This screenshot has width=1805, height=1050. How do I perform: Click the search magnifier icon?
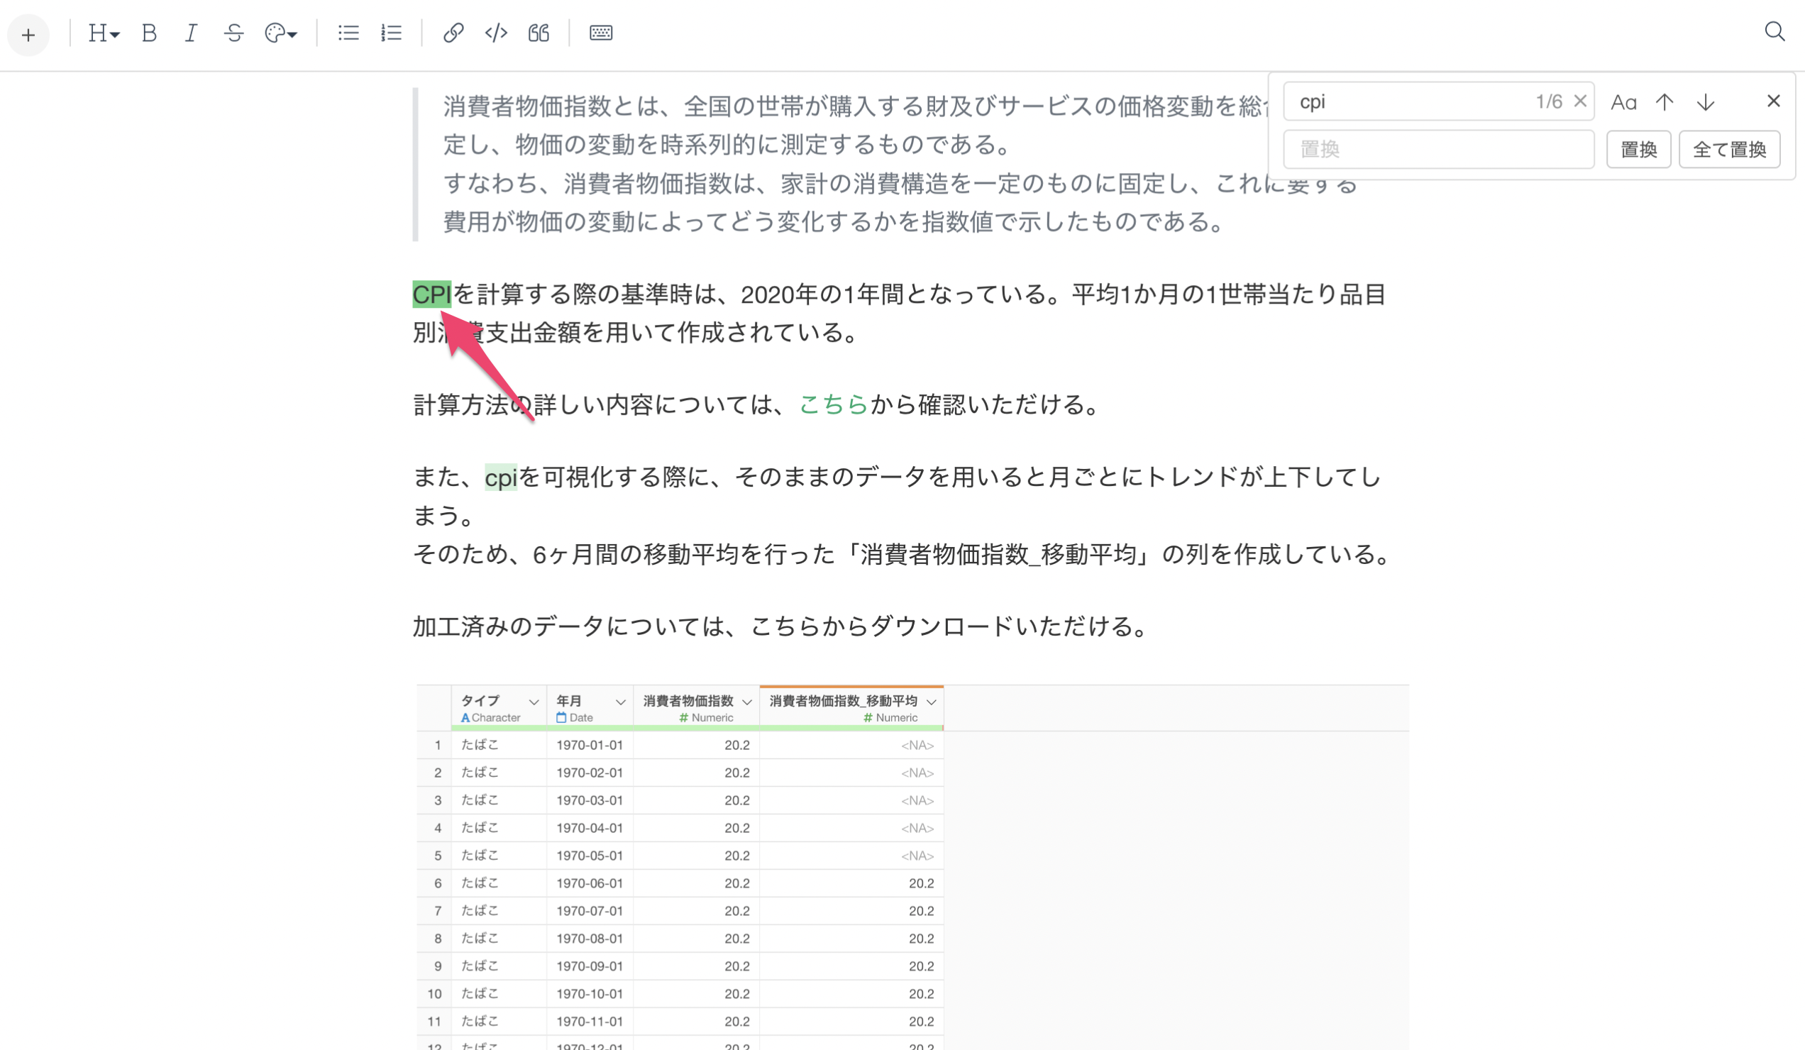[1774, 31]
